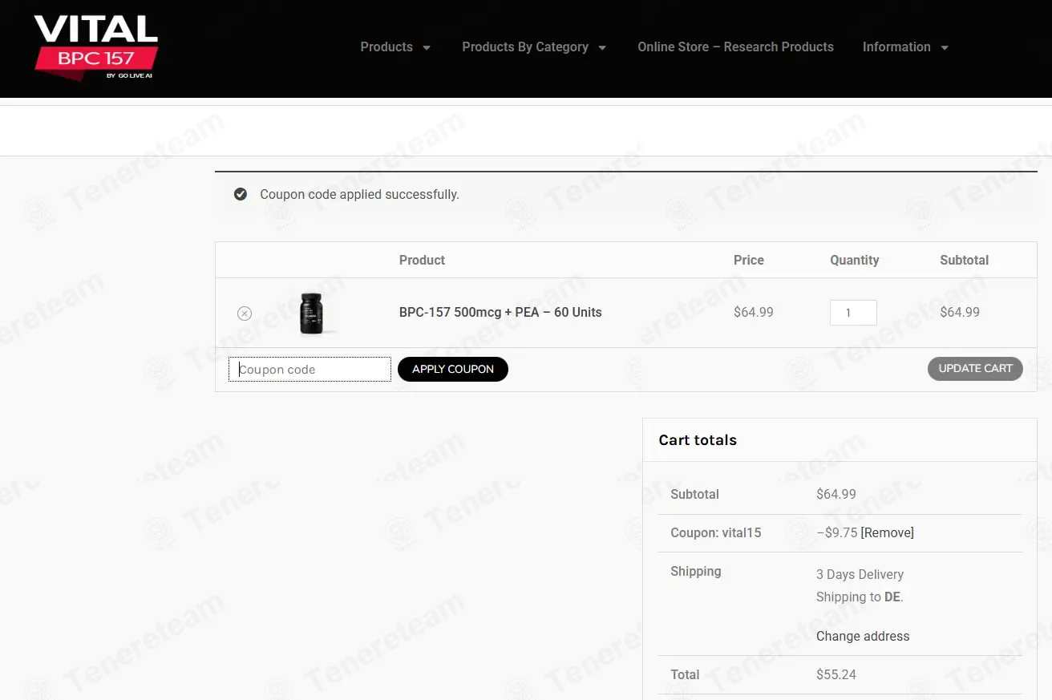Click the Quantity column header

854,261
